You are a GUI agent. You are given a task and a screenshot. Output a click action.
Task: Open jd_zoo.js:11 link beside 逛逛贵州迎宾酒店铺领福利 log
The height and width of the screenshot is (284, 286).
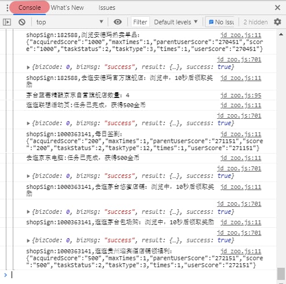click(x=241, y=251)
